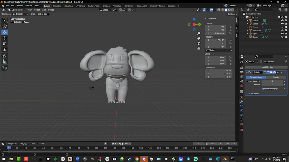
Task: Open the XYZ Euler rotation mode dropdown
Action: click(x=219, y=50)
